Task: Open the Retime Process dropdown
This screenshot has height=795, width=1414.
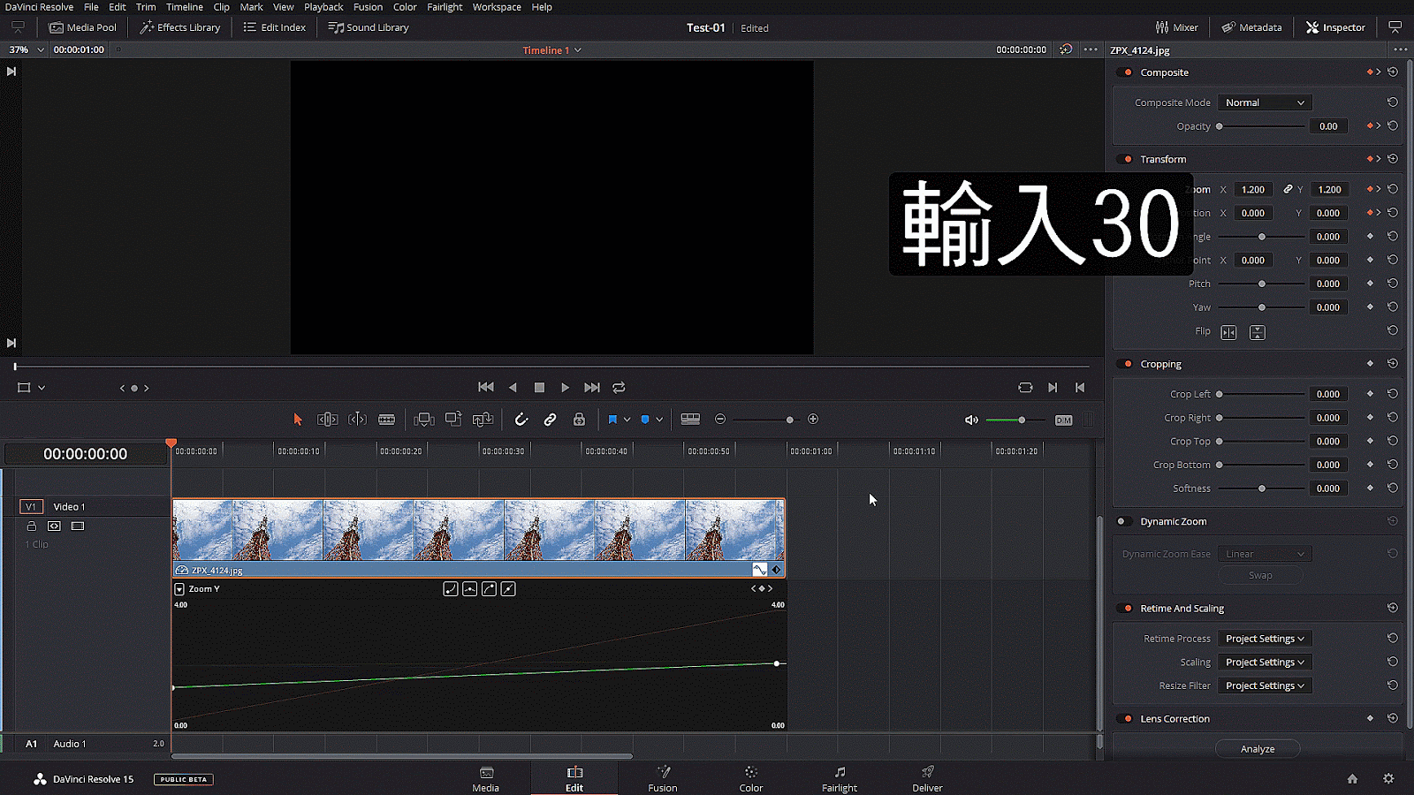Action: [1265, 639]
